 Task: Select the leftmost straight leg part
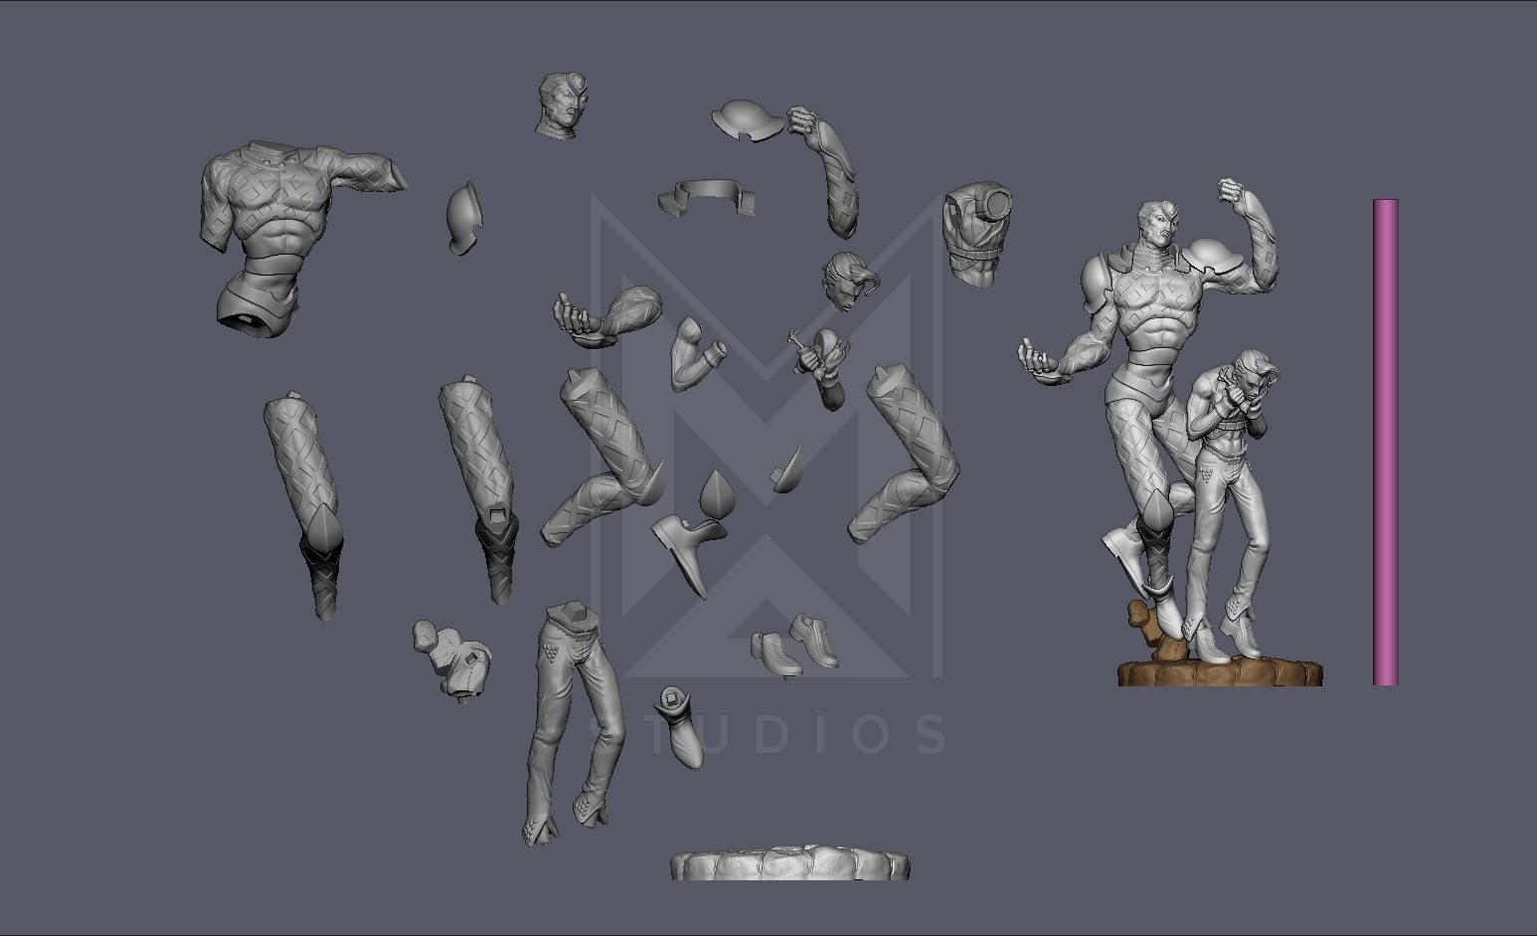304,497
